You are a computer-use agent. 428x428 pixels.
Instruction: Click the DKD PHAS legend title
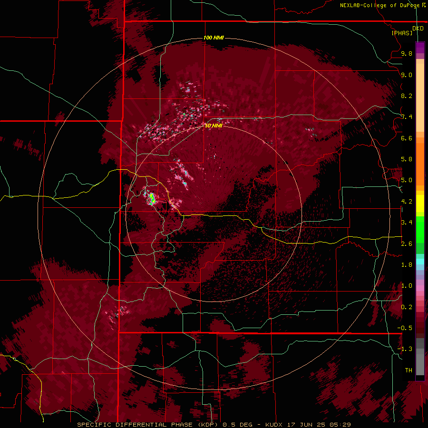click(408, 30)
